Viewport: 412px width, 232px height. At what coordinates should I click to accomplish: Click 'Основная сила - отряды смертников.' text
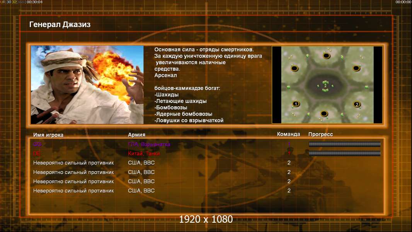point(204,49)
